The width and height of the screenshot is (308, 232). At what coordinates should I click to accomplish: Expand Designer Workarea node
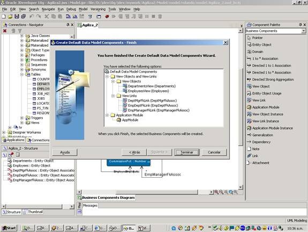4,132
